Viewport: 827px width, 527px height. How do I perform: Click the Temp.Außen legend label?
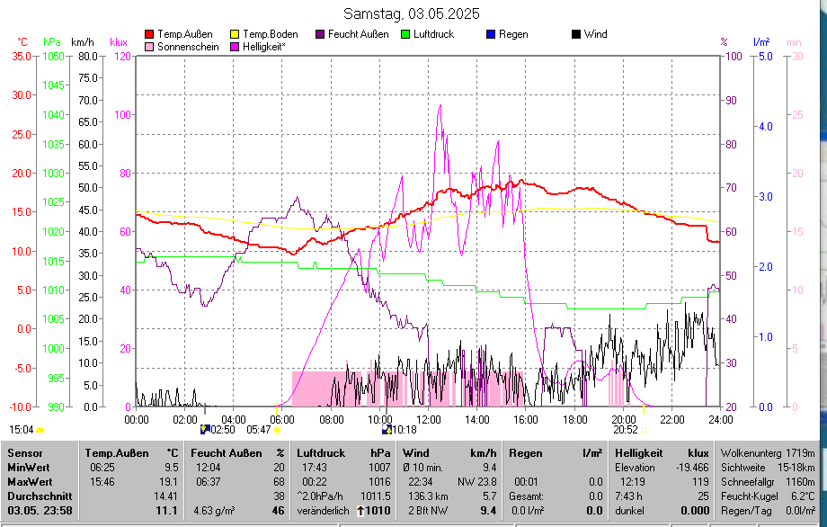click(184, 34)
